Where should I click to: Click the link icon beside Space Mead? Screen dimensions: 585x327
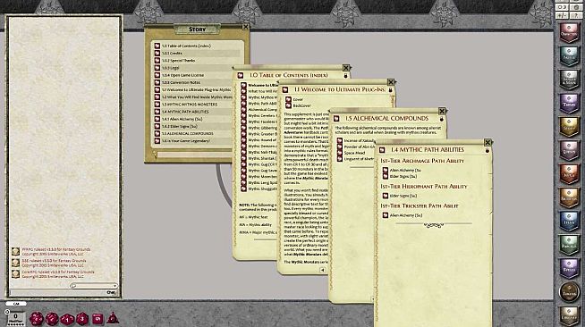point(340,153)
